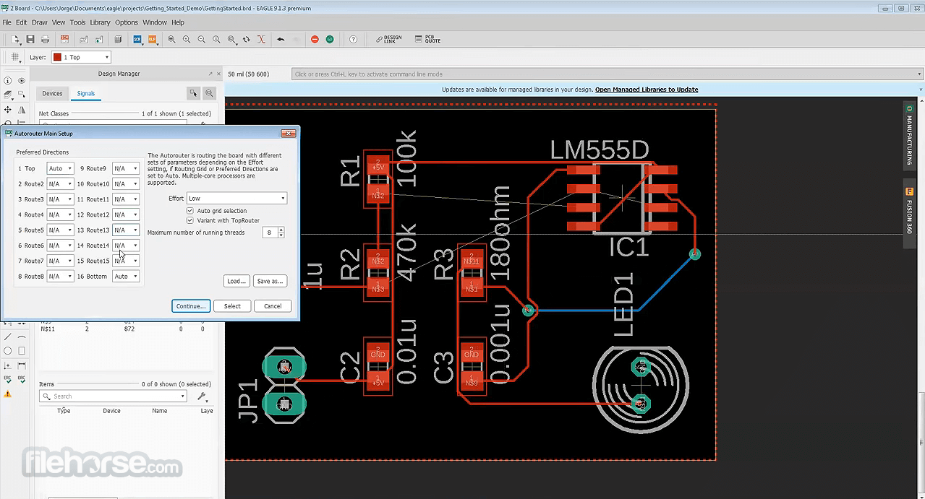Click the Cancel button in Autorouter
Image resolution: width=925 pixels, height=499 pixels.
[x=273, y=306]
